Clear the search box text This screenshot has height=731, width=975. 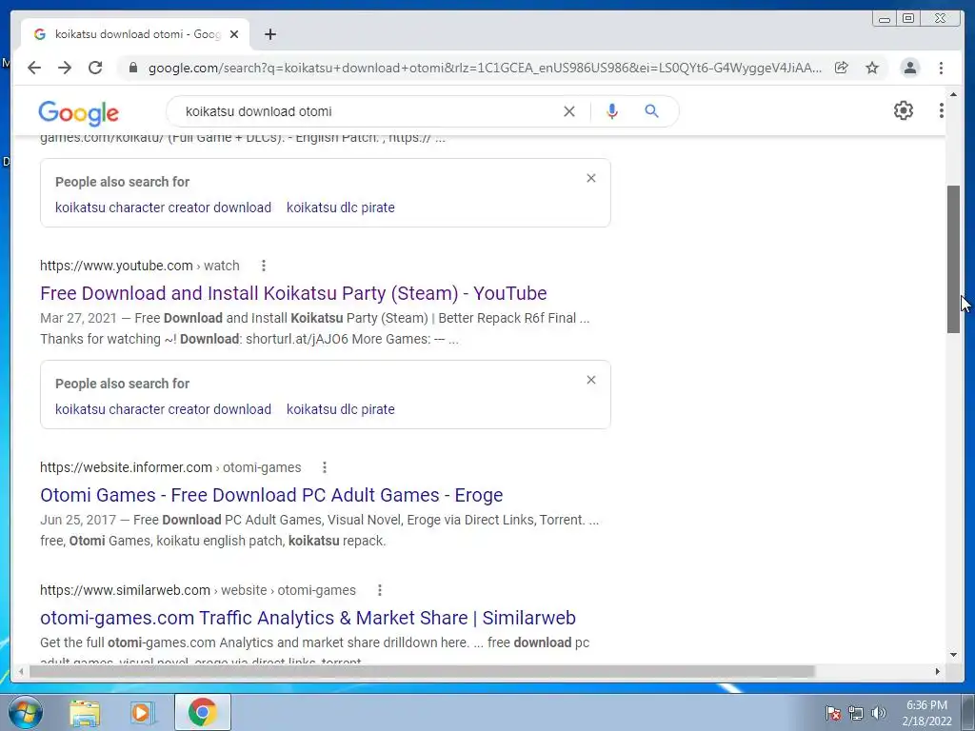click(x=569, y=111)
